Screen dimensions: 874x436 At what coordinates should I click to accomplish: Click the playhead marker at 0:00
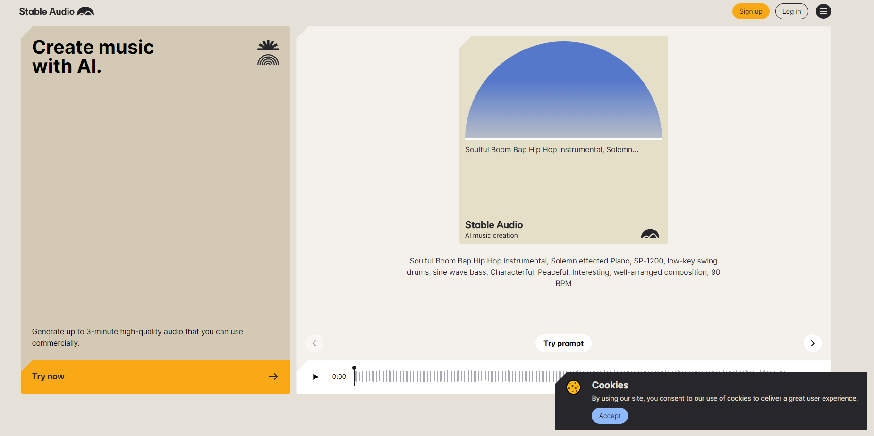tap(354, 376)
